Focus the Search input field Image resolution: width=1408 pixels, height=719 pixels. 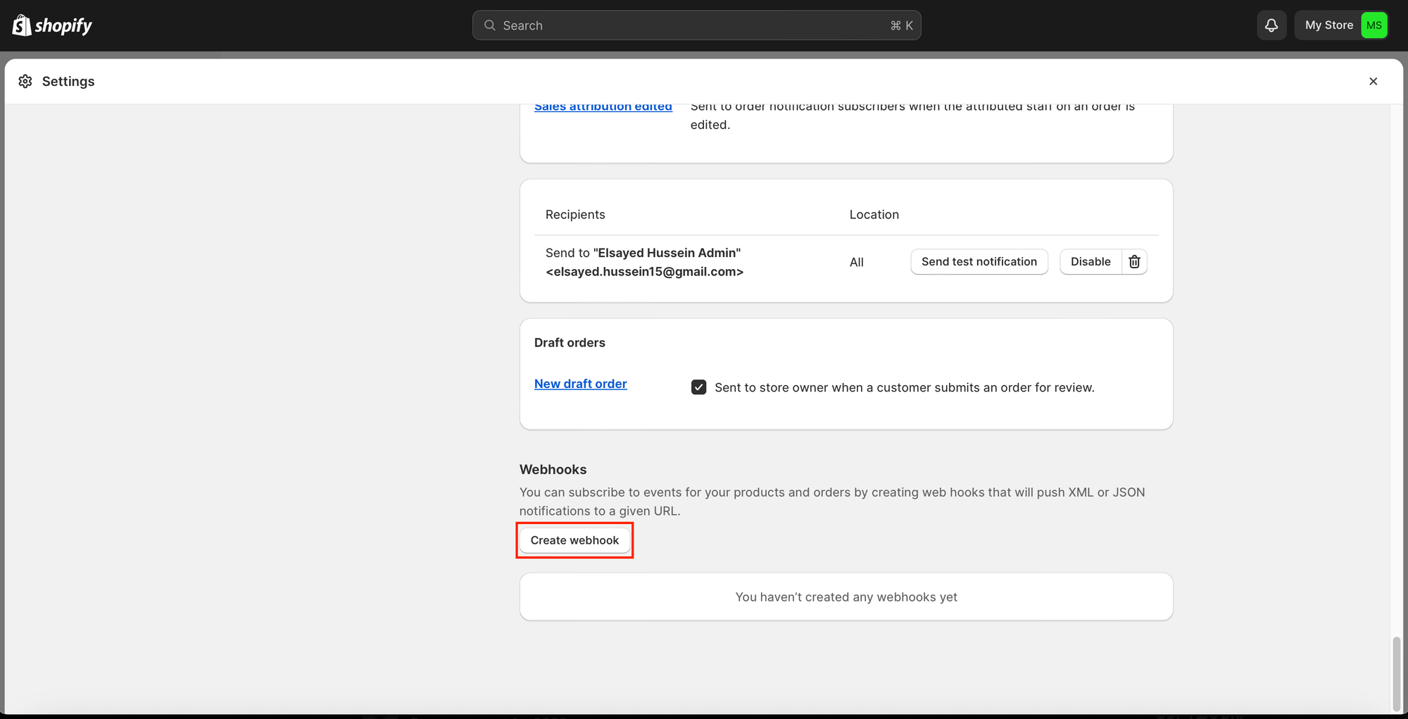(x=690, y=25)
